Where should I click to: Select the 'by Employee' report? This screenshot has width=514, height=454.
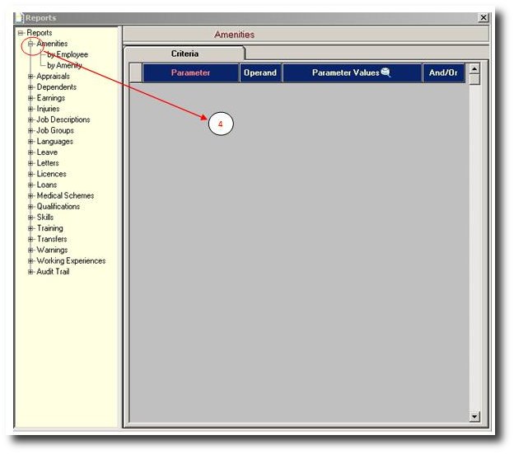coord(68,54)
